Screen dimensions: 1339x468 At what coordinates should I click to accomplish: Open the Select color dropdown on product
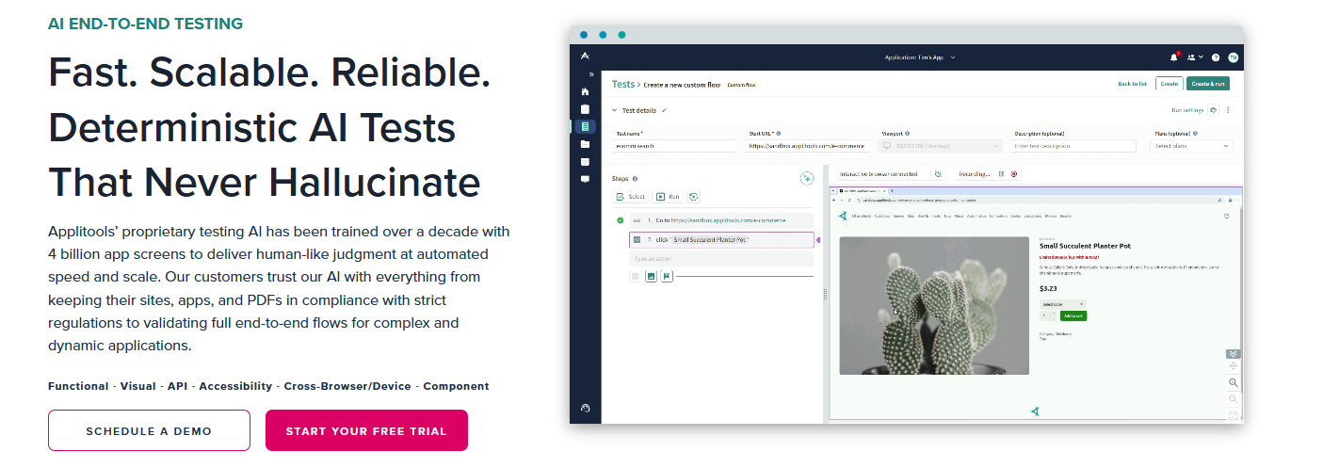tap(1063, 304)
